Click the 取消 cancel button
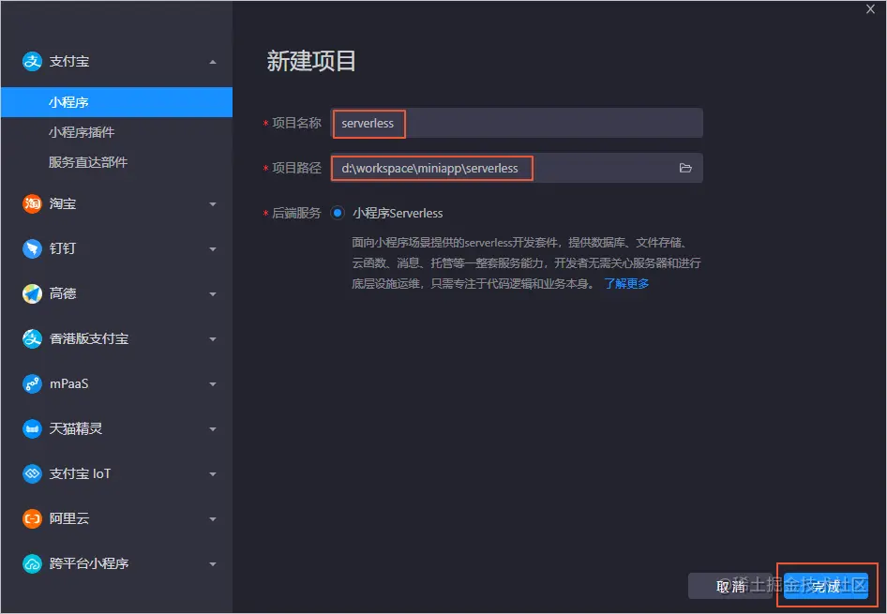The image size is (887, 614). point(730,586)
